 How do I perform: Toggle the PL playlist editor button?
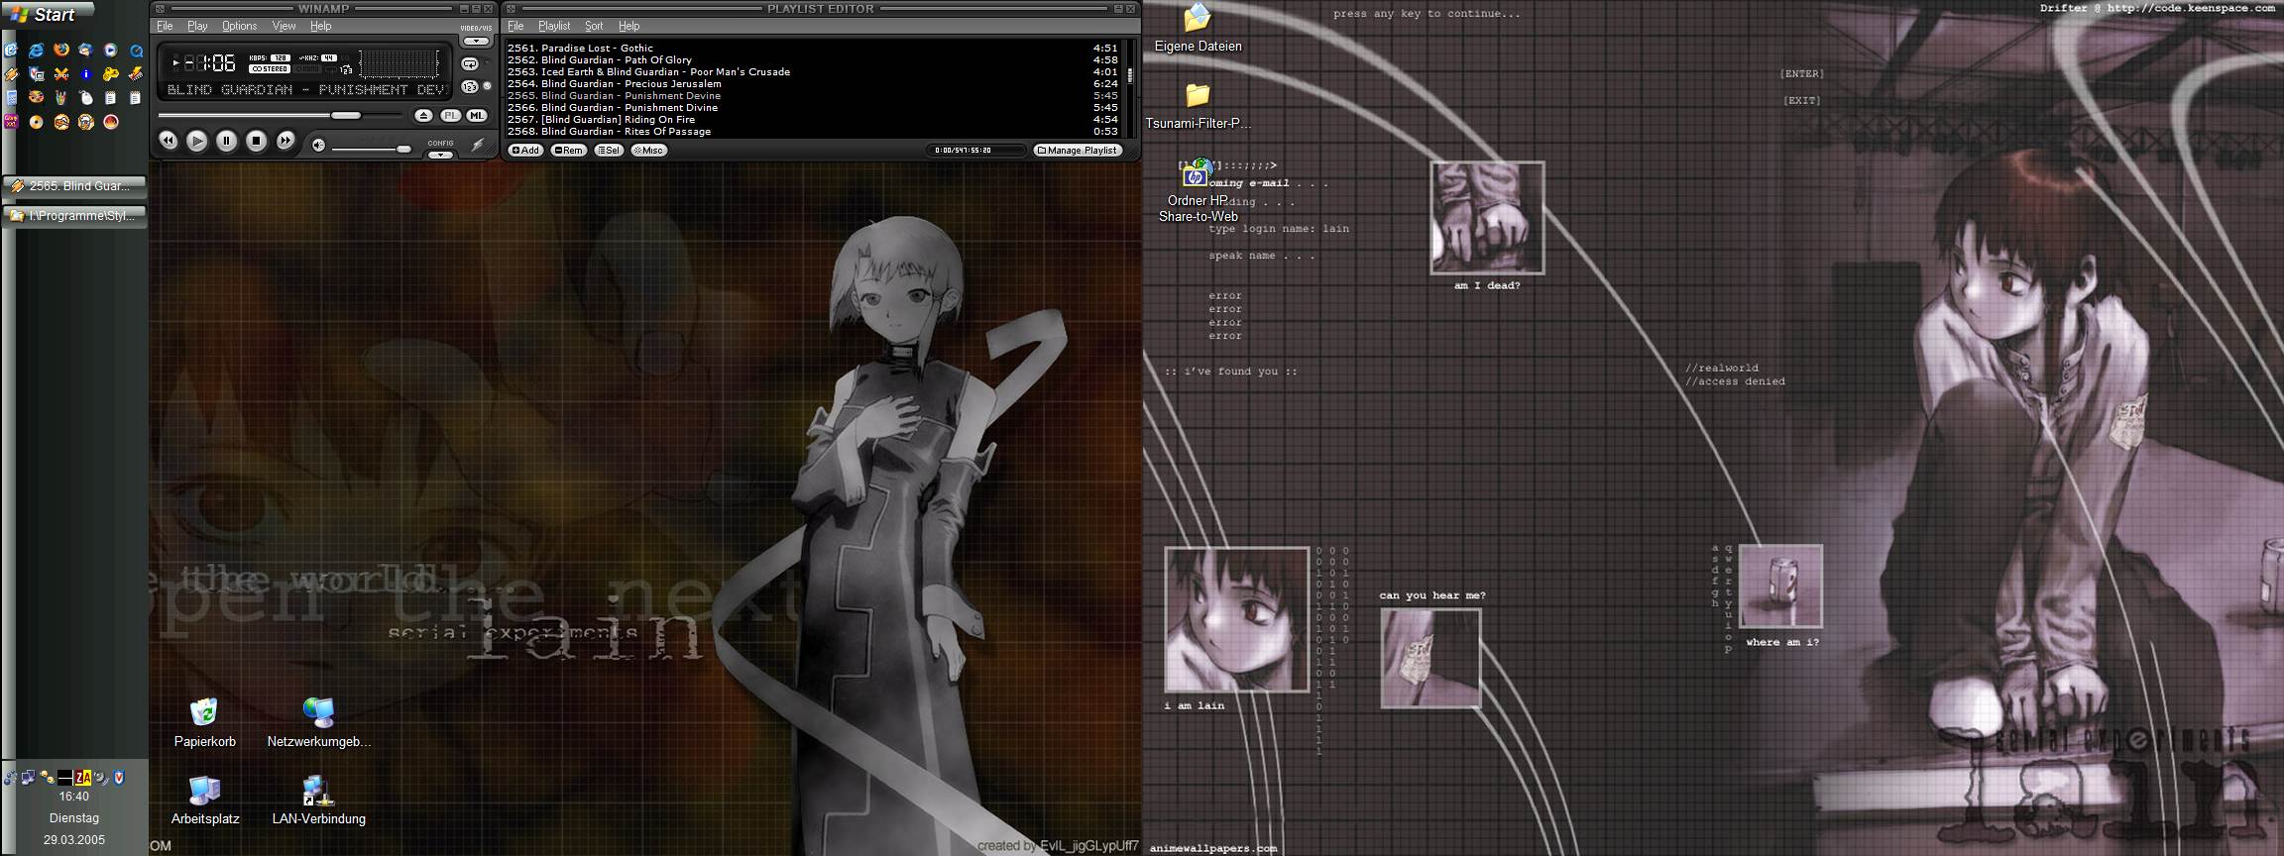450,116
